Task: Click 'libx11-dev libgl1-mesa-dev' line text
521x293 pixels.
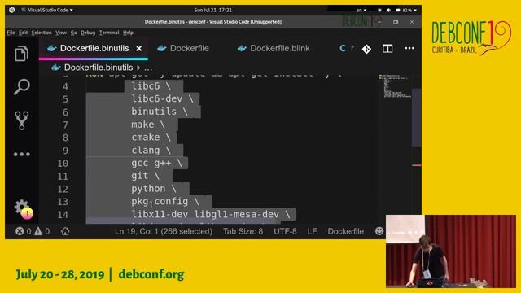Action: (205, 214)
